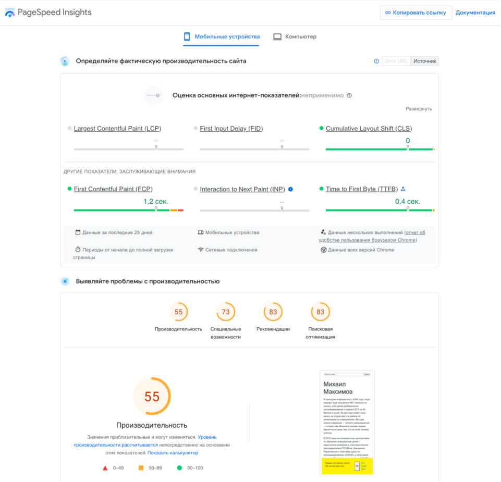The height and width of the screenshot is (482, 501).
Task: Jump to the accessibility score gauge 73
Action: (225, 312)
